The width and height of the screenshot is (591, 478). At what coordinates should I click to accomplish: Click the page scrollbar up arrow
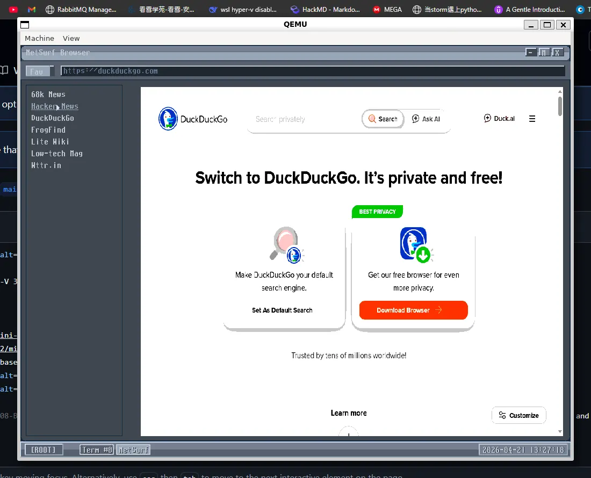tap(560, 91)
